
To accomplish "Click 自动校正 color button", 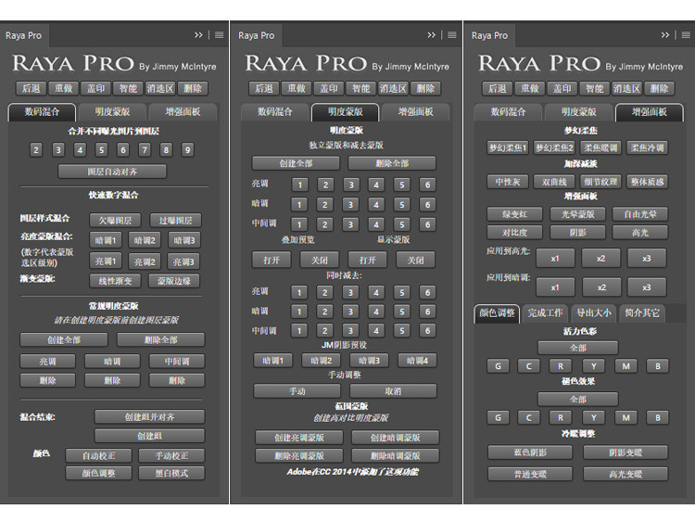I will 98,455.
